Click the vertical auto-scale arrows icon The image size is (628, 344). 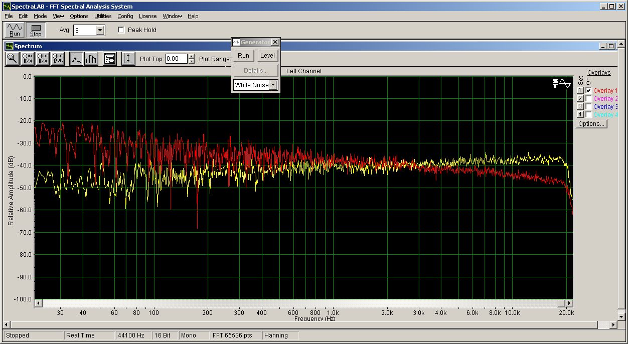click(x=128, y=59)
